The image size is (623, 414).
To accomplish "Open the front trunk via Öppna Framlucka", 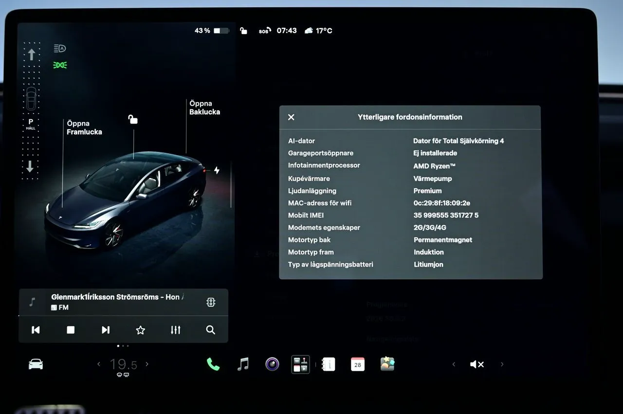I will (84, 127).
